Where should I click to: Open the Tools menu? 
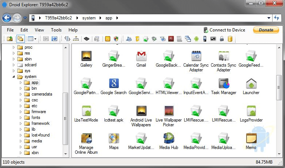[x=56, y=30]
